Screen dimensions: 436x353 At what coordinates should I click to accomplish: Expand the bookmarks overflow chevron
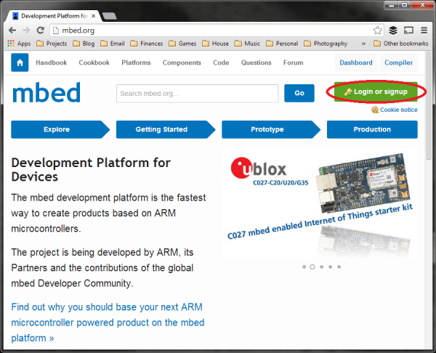pyautogui.click(x=363, y=44)
